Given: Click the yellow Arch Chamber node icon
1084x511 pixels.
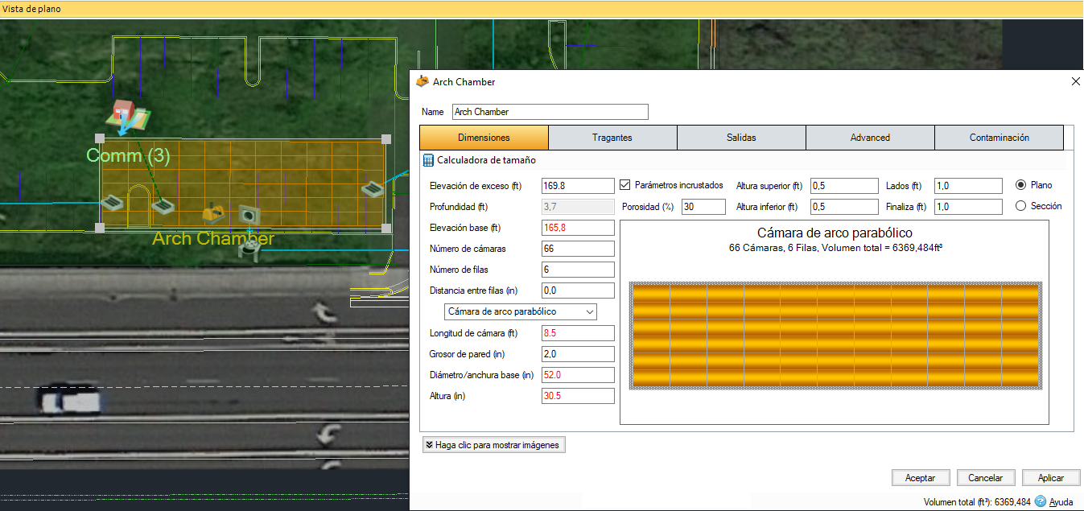Looking at the screenshot, I should 213,212.
